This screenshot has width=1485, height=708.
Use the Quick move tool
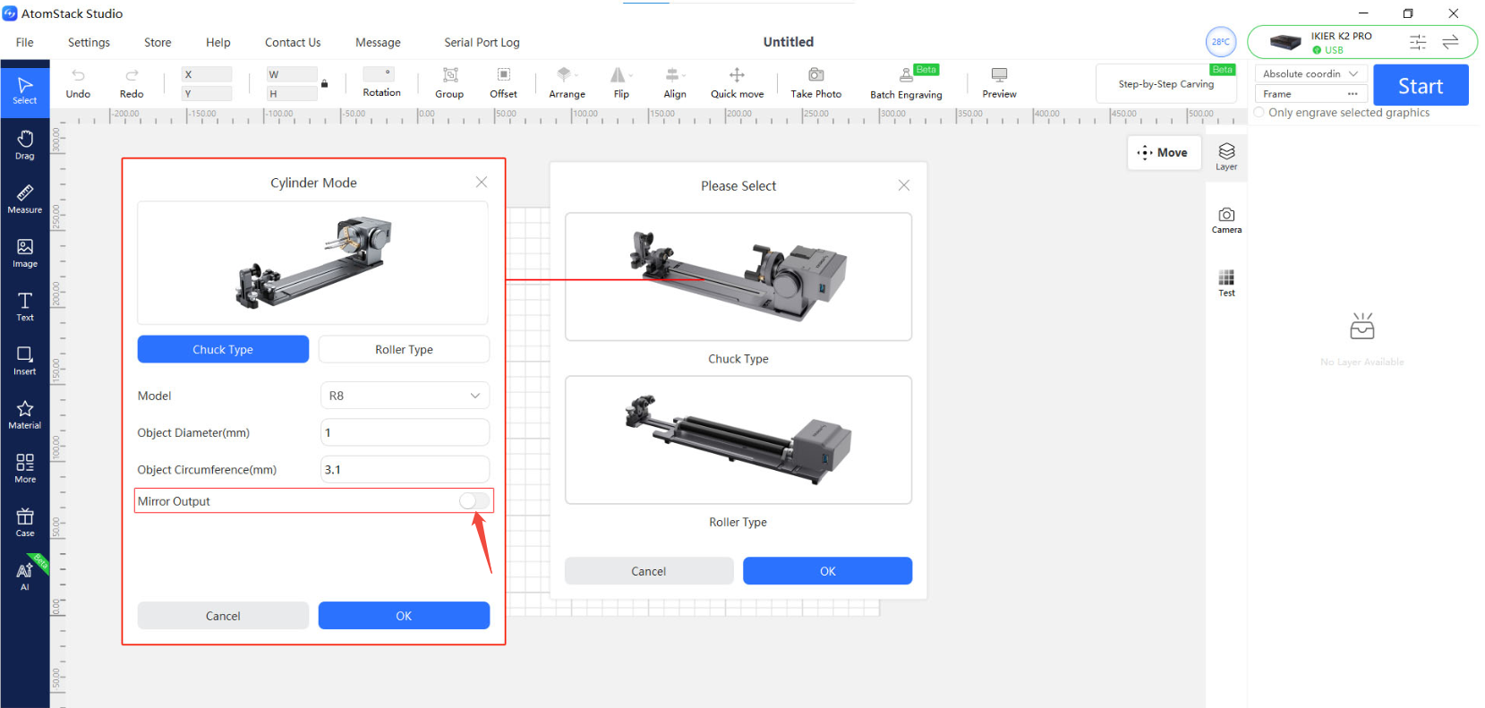[x=737, y=82]
